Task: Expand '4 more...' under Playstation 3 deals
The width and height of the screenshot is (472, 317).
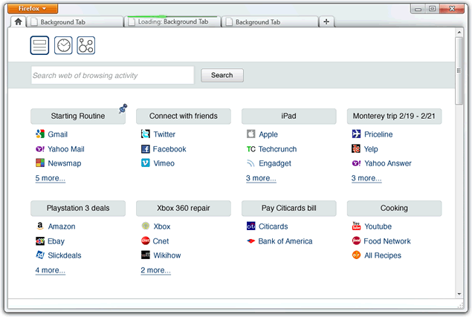Action: 50,270
